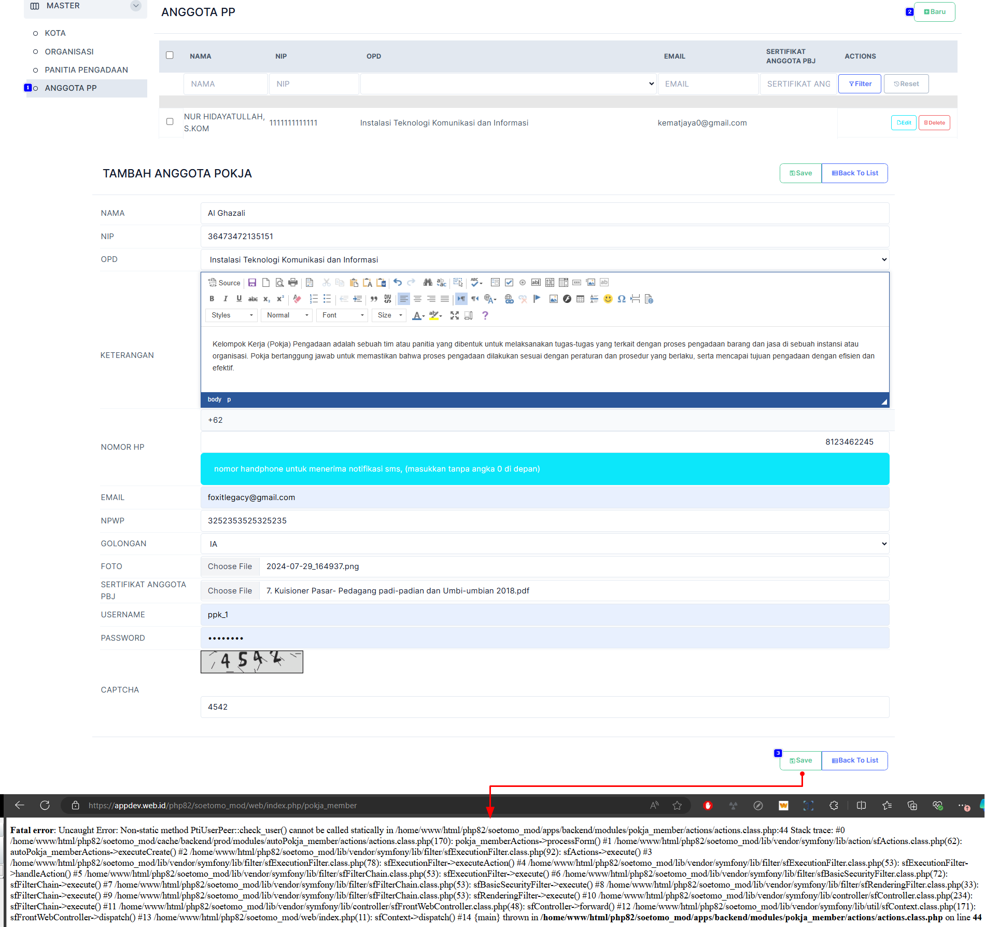Click the Filter button
The width and height of the screenshot is (985, 927).
860,84
